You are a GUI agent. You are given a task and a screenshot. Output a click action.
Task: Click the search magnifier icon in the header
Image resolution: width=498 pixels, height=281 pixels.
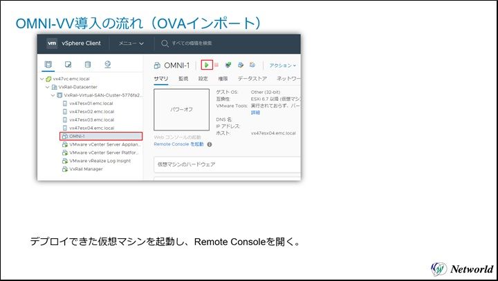coord(165,43)
